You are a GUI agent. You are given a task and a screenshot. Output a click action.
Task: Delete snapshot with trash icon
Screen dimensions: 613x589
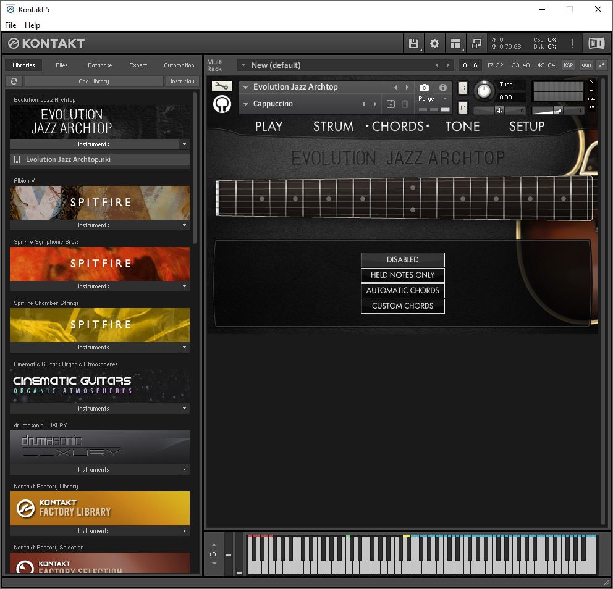[x=405, y=104]
